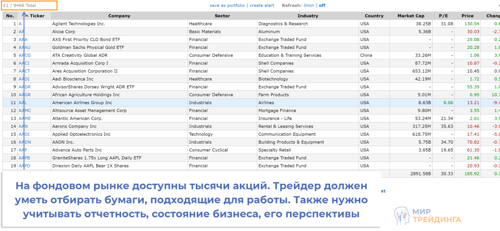
Task: Set refresh interval to 3min
Action: pos(309,5)
